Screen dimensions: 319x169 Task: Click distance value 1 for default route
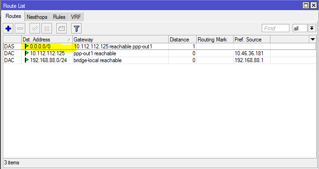tap(193, 47)
